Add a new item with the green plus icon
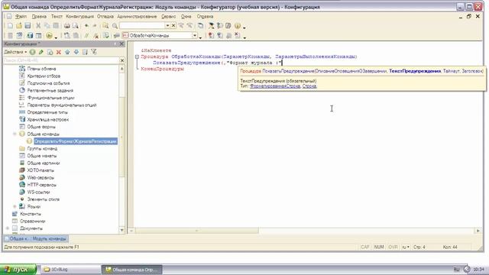Screen dimensions: 489x275 [x=32, y=52]
